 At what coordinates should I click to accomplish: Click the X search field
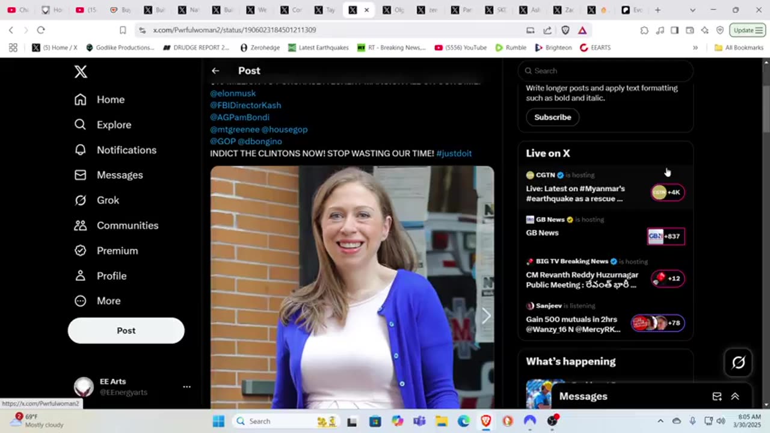click(x=606, y=71)
